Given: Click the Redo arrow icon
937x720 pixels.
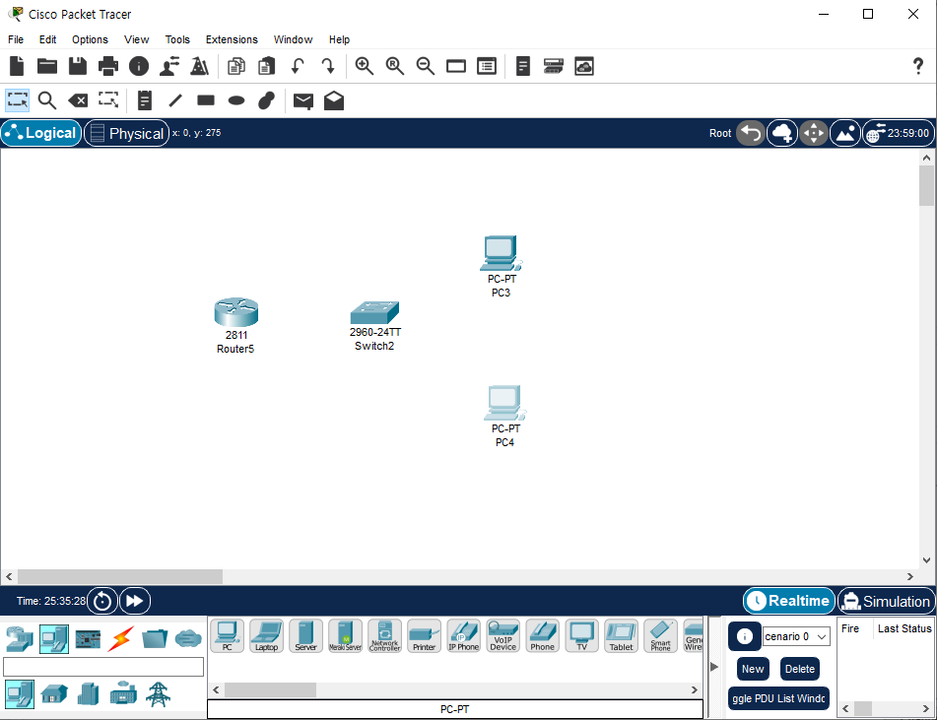Looking at the screenshot, I should coord(328,66).
